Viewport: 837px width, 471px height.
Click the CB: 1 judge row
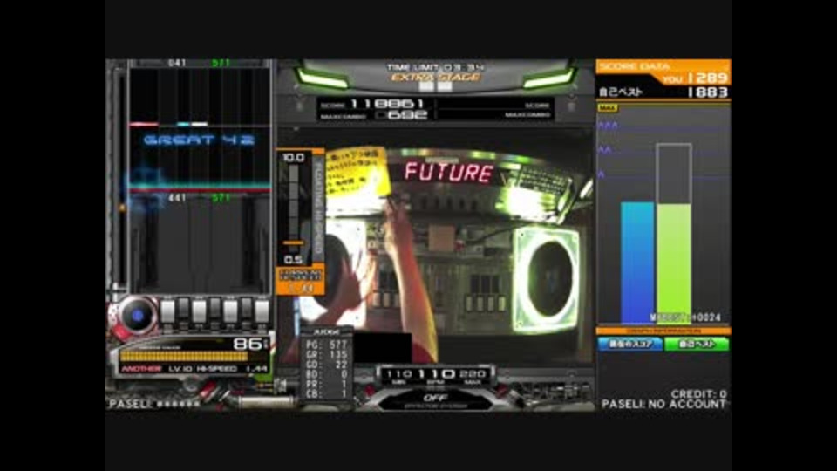[x=327, y=394]
